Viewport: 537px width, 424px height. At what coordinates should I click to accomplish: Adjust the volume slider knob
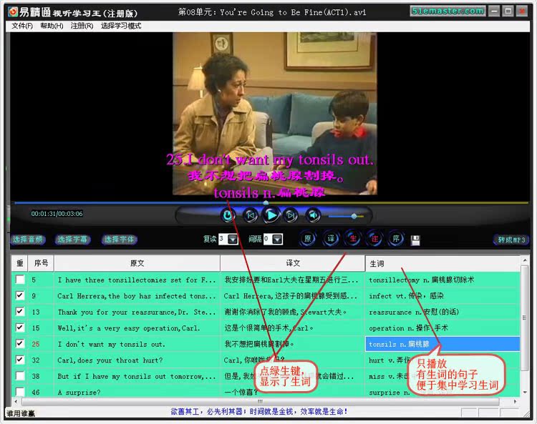[354, 216]
